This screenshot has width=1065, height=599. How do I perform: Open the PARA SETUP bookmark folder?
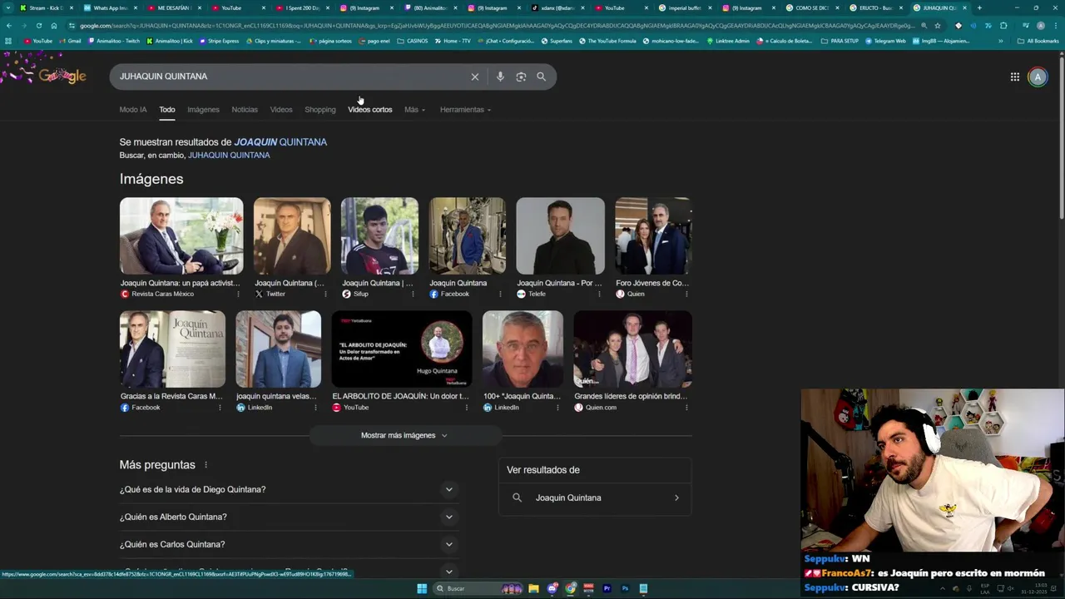click(x=840, y=41)
